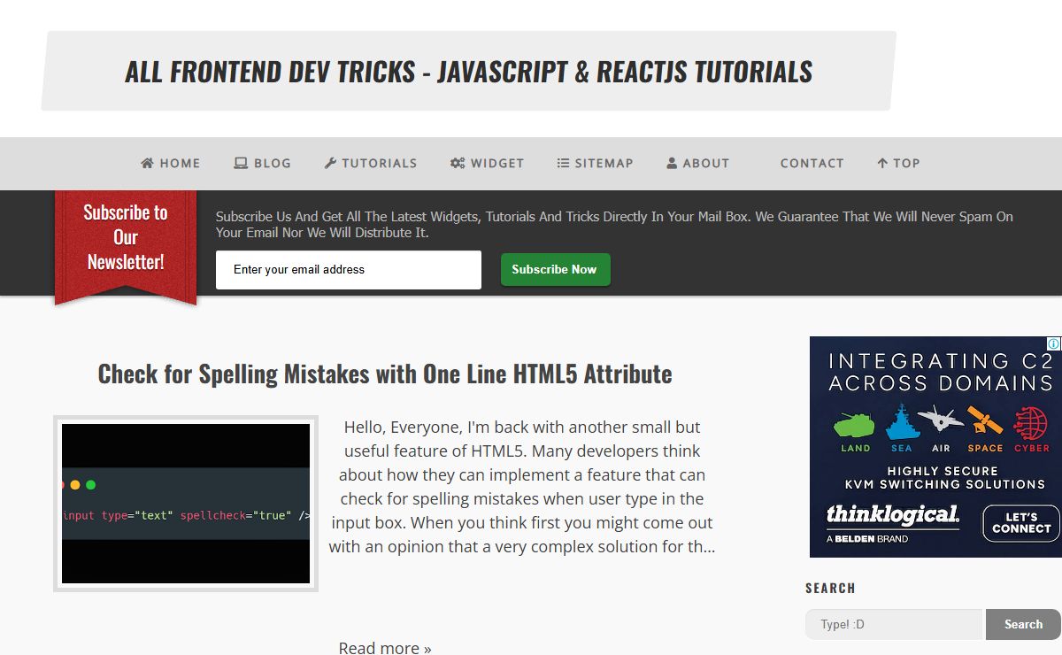The width and height of the screenshot is (1062, 655).
Task: Click the wrench icon beside Tutorials
Action: (x=330, y=164)
